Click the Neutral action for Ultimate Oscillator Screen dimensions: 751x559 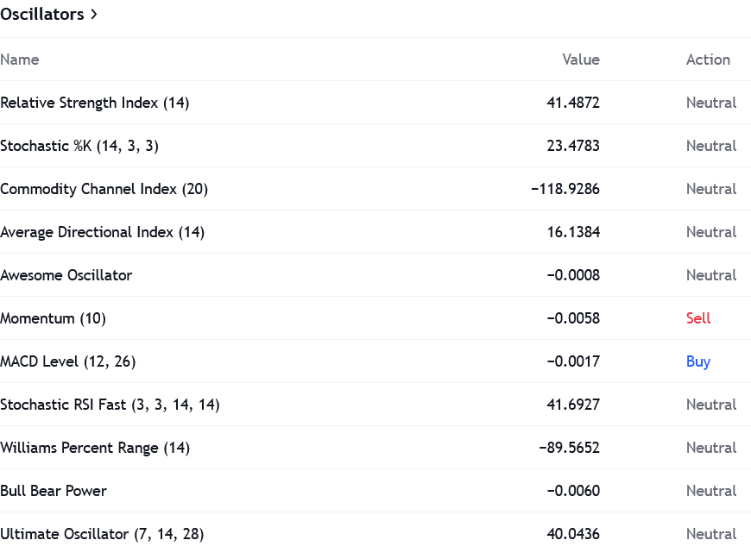[711, 534]
